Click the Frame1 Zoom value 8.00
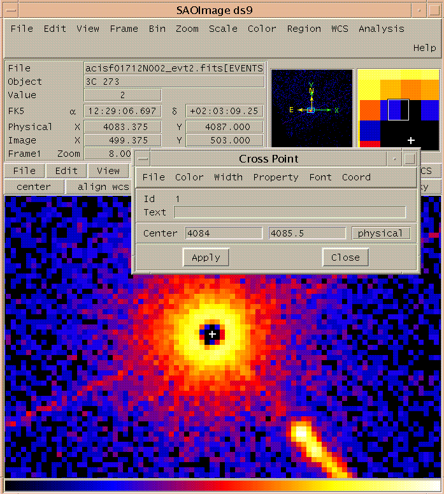 pyautogui.click(x=108, y=154)
